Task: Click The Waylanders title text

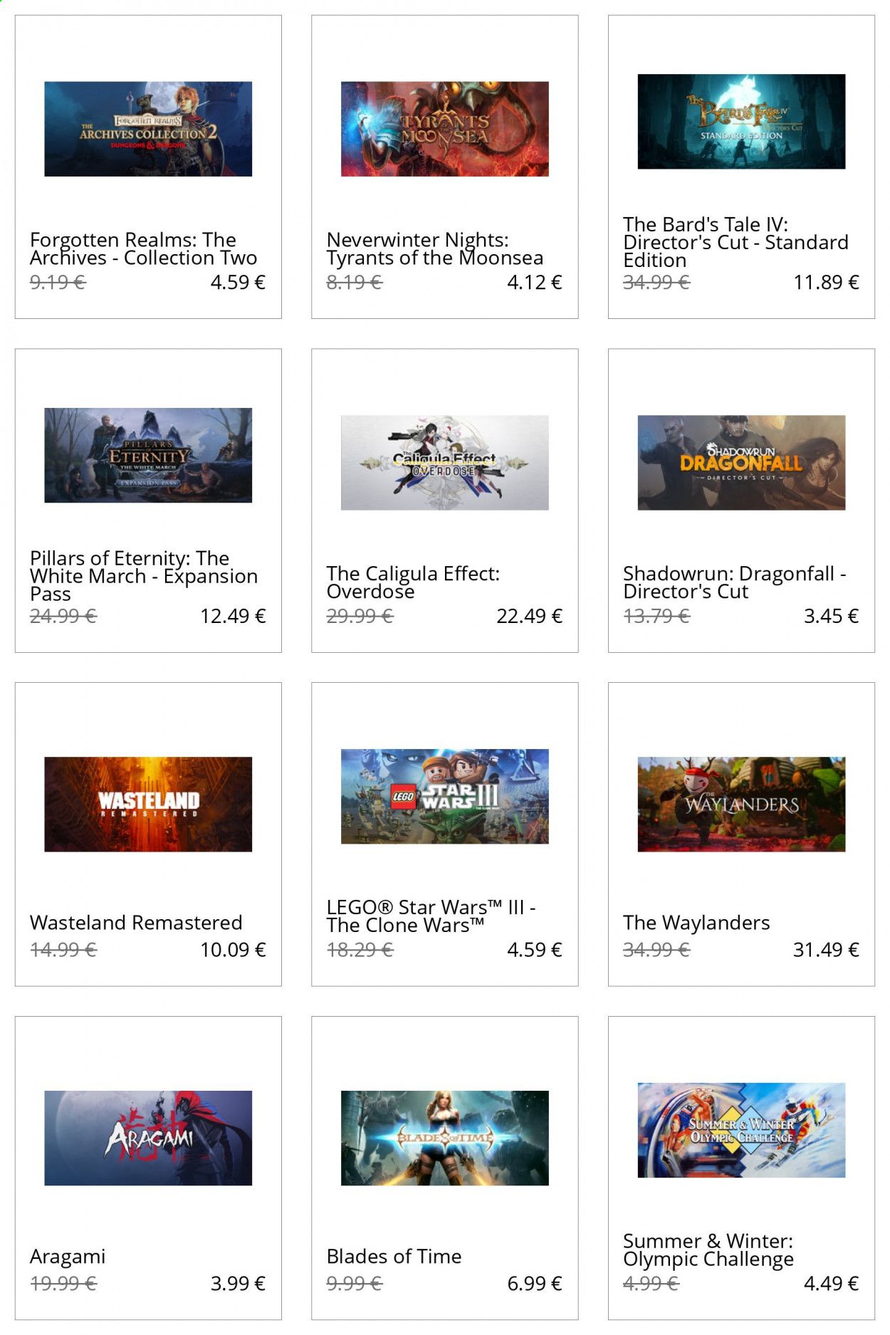Action: (696, 922)
